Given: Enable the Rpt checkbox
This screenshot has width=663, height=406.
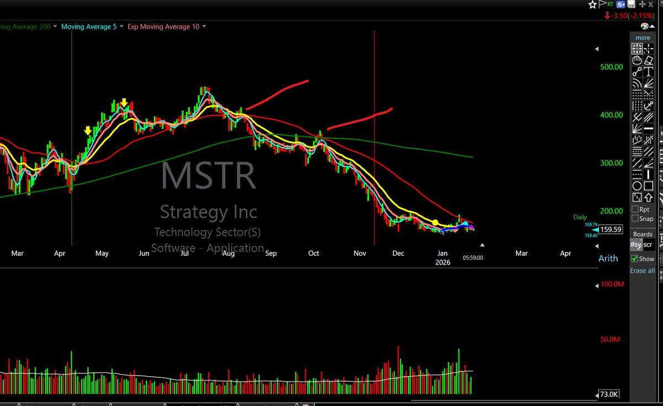Looking at the screenshot, I should coord(635,210).
